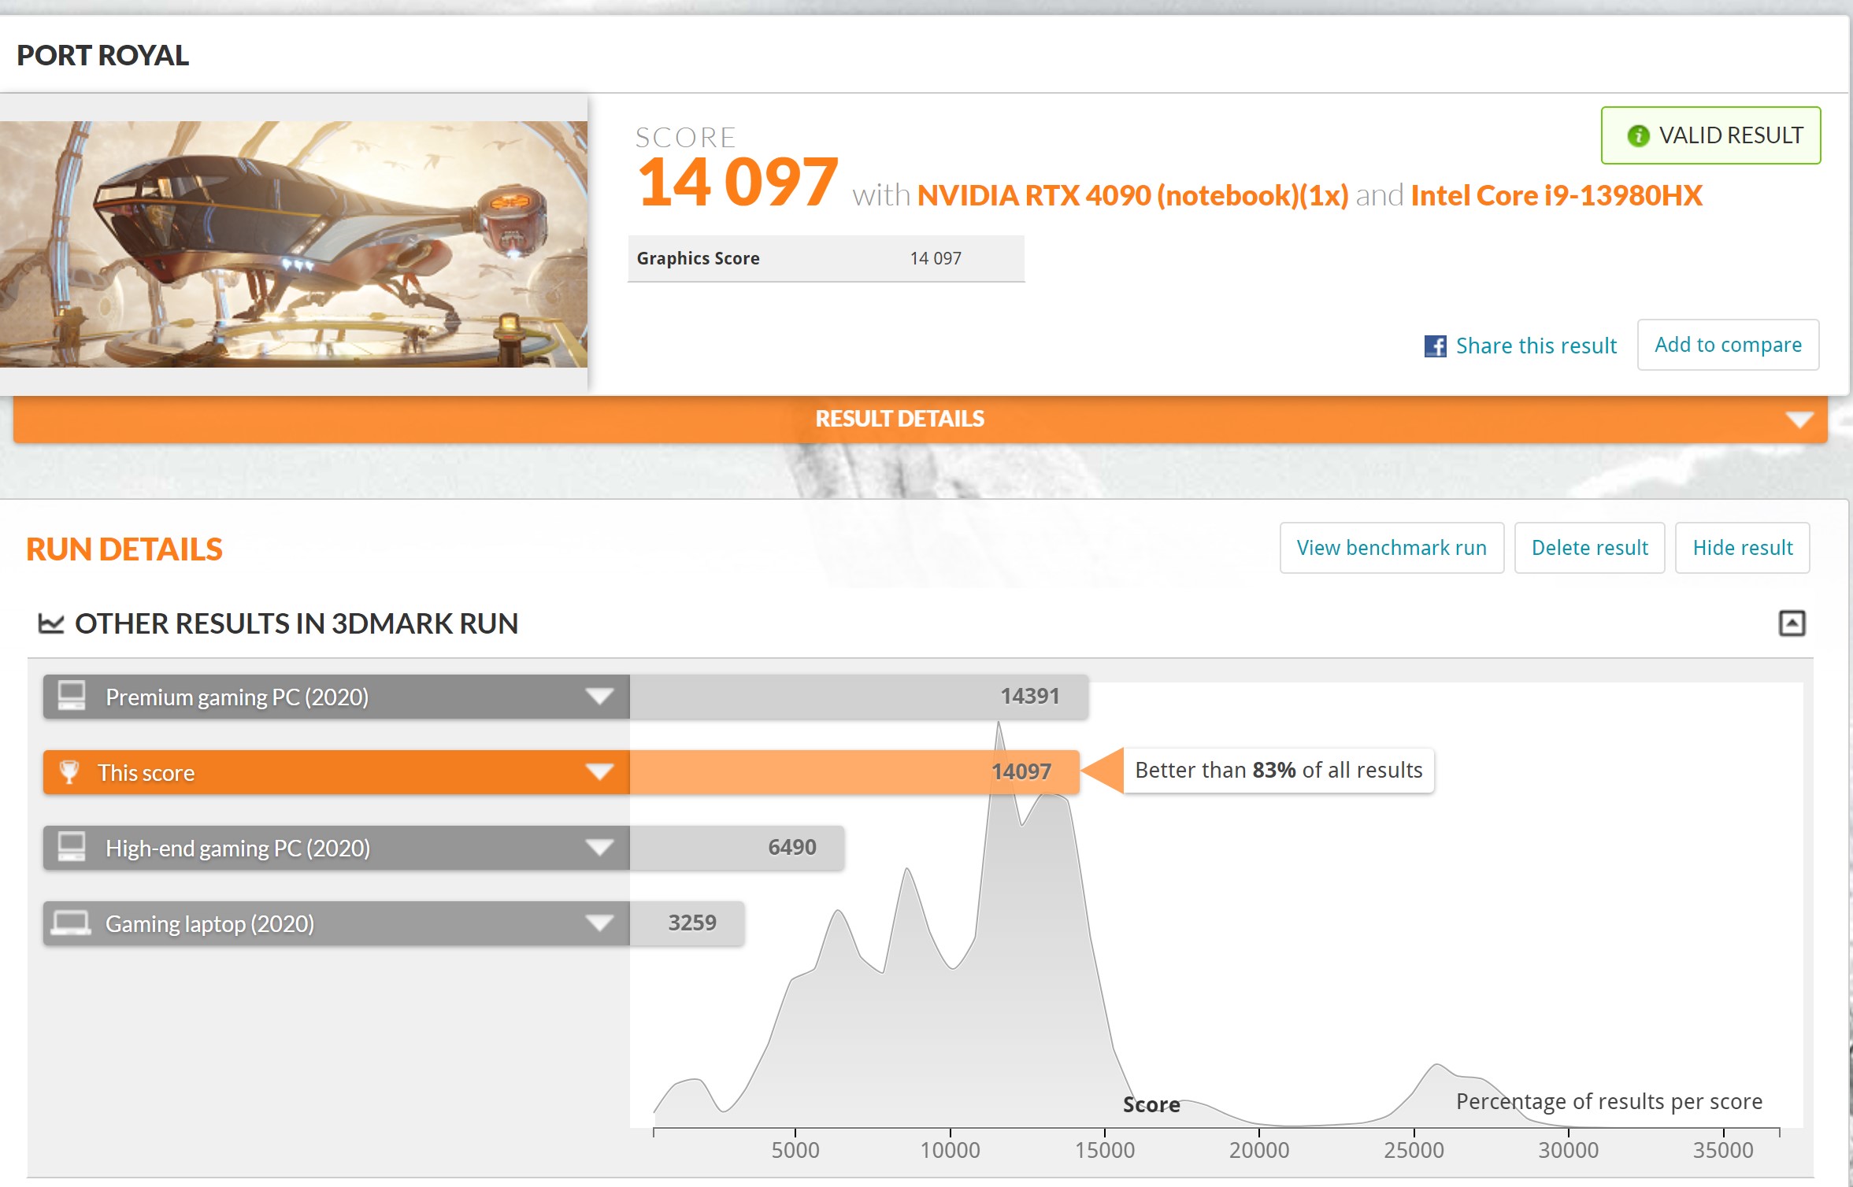Click the chart icon beside Other Results heading
The width and height of the screenshot is (1853, 1187).
[x=51, y=624]
